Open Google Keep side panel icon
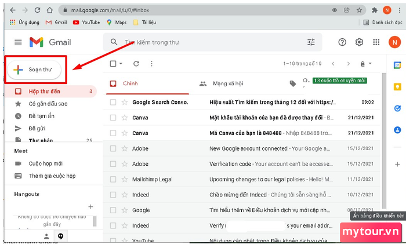Screen dimensions: 406x248 point(397,87)
